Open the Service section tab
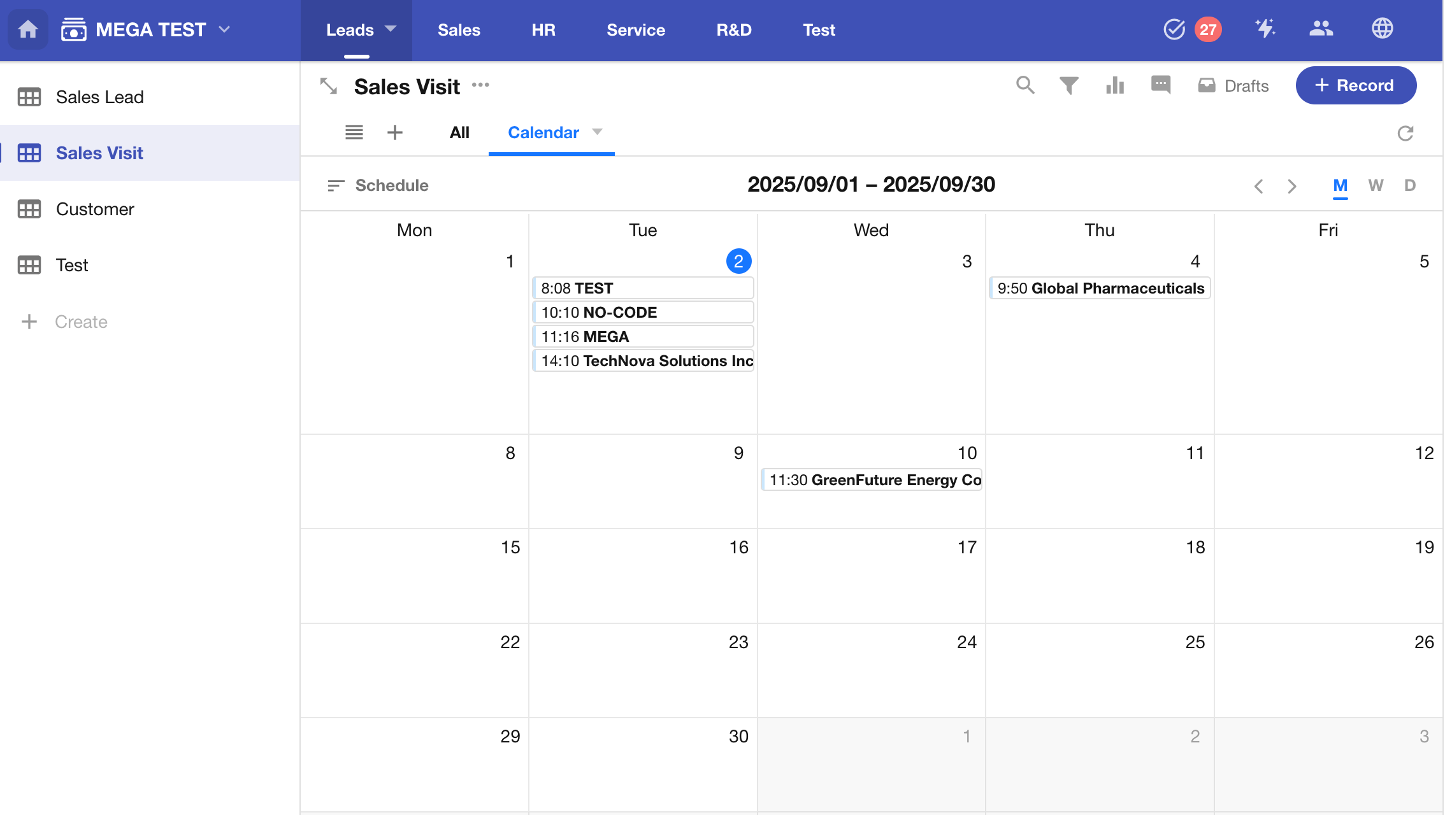 click(635, 30)
